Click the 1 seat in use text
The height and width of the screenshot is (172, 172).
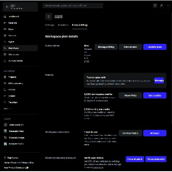coord(91,132)
